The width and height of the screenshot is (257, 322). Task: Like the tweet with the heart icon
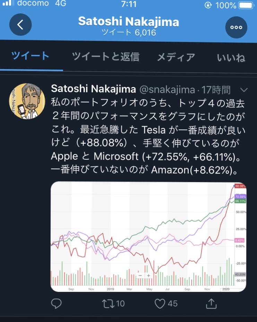pos(160,304)
